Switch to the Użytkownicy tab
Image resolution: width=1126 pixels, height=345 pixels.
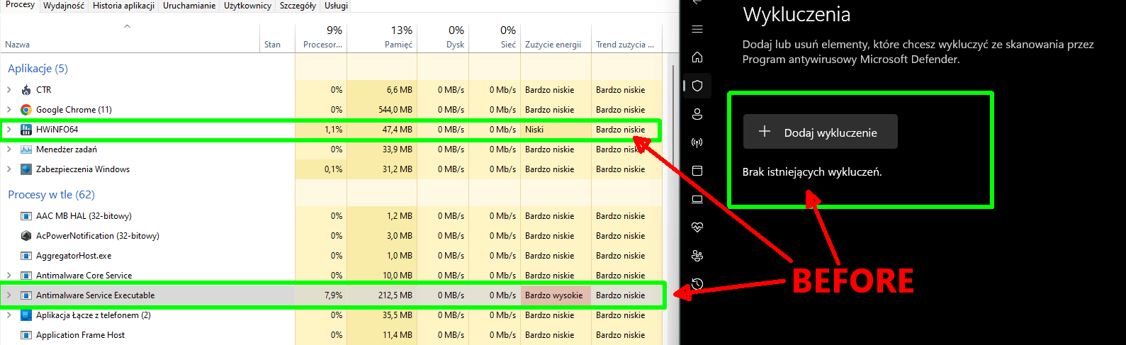coord(247,6)
